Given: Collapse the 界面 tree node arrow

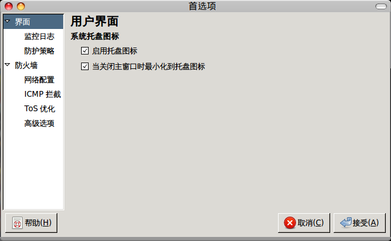Looking at the screenshot, I should (x=7, y=21).
